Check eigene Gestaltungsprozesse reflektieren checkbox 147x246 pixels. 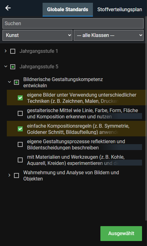tap(20, 144)
